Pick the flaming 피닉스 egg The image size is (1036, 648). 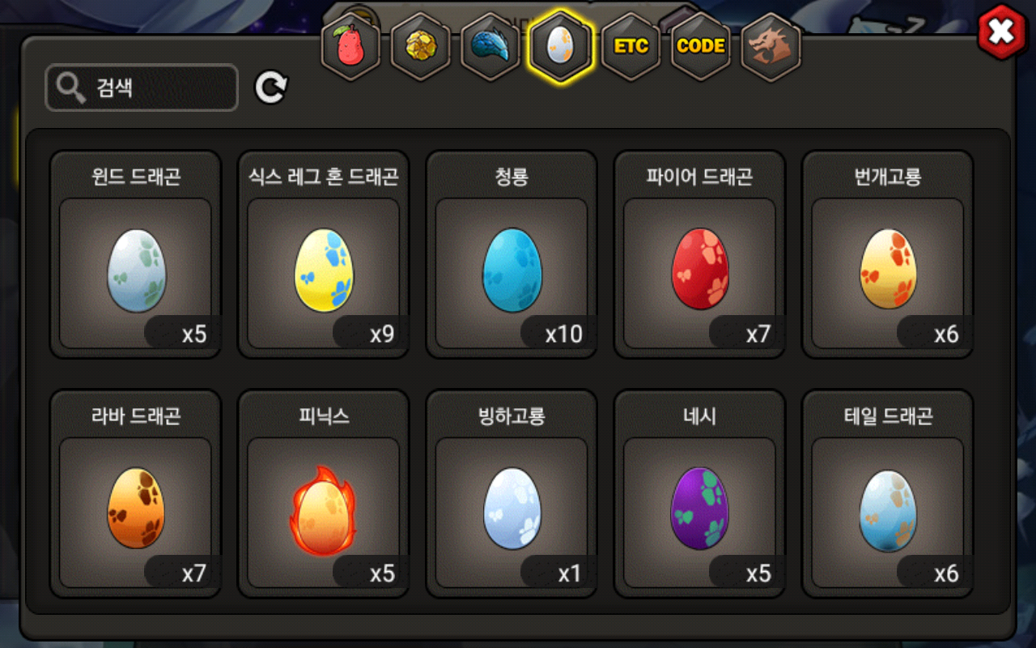click(324, 494)
